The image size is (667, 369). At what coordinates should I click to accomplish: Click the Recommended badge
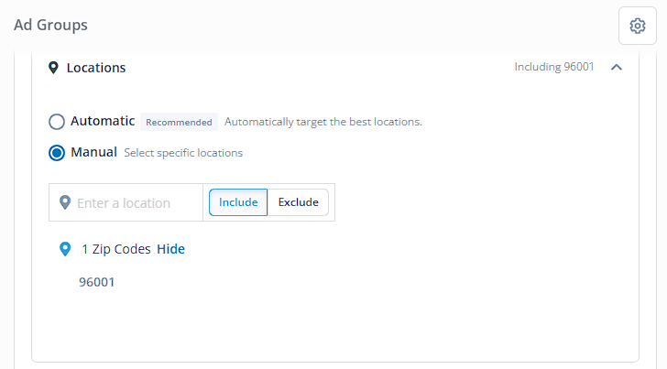coord(179,122)
